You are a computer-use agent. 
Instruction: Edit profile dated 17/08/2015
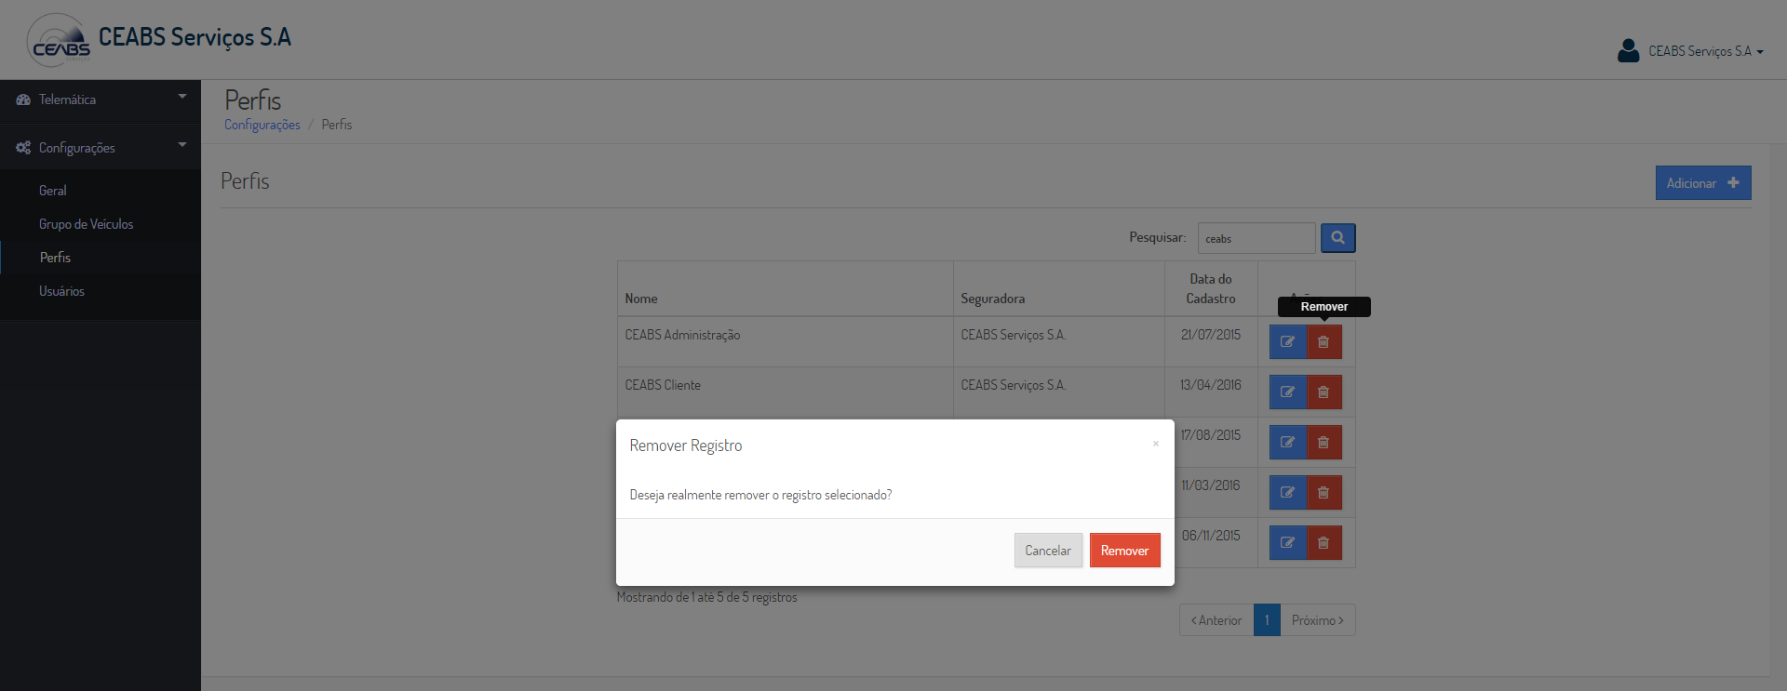click(x=1287, y=442)
